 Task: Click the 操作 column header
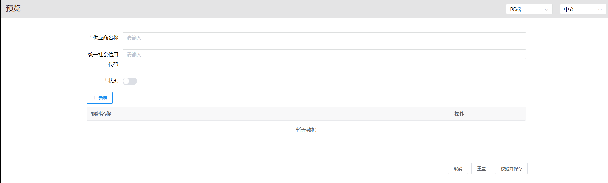tap(459, 114)
